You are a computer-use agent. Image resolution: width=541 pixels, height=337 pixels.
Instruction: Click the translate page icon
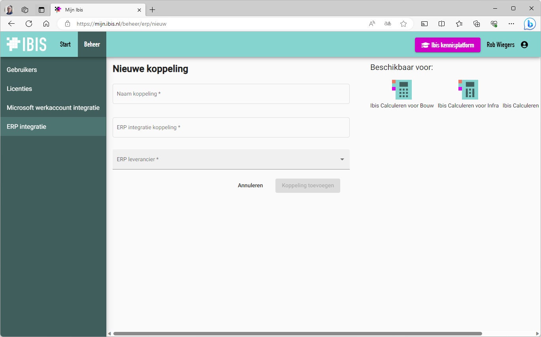[x=388, y=24]
